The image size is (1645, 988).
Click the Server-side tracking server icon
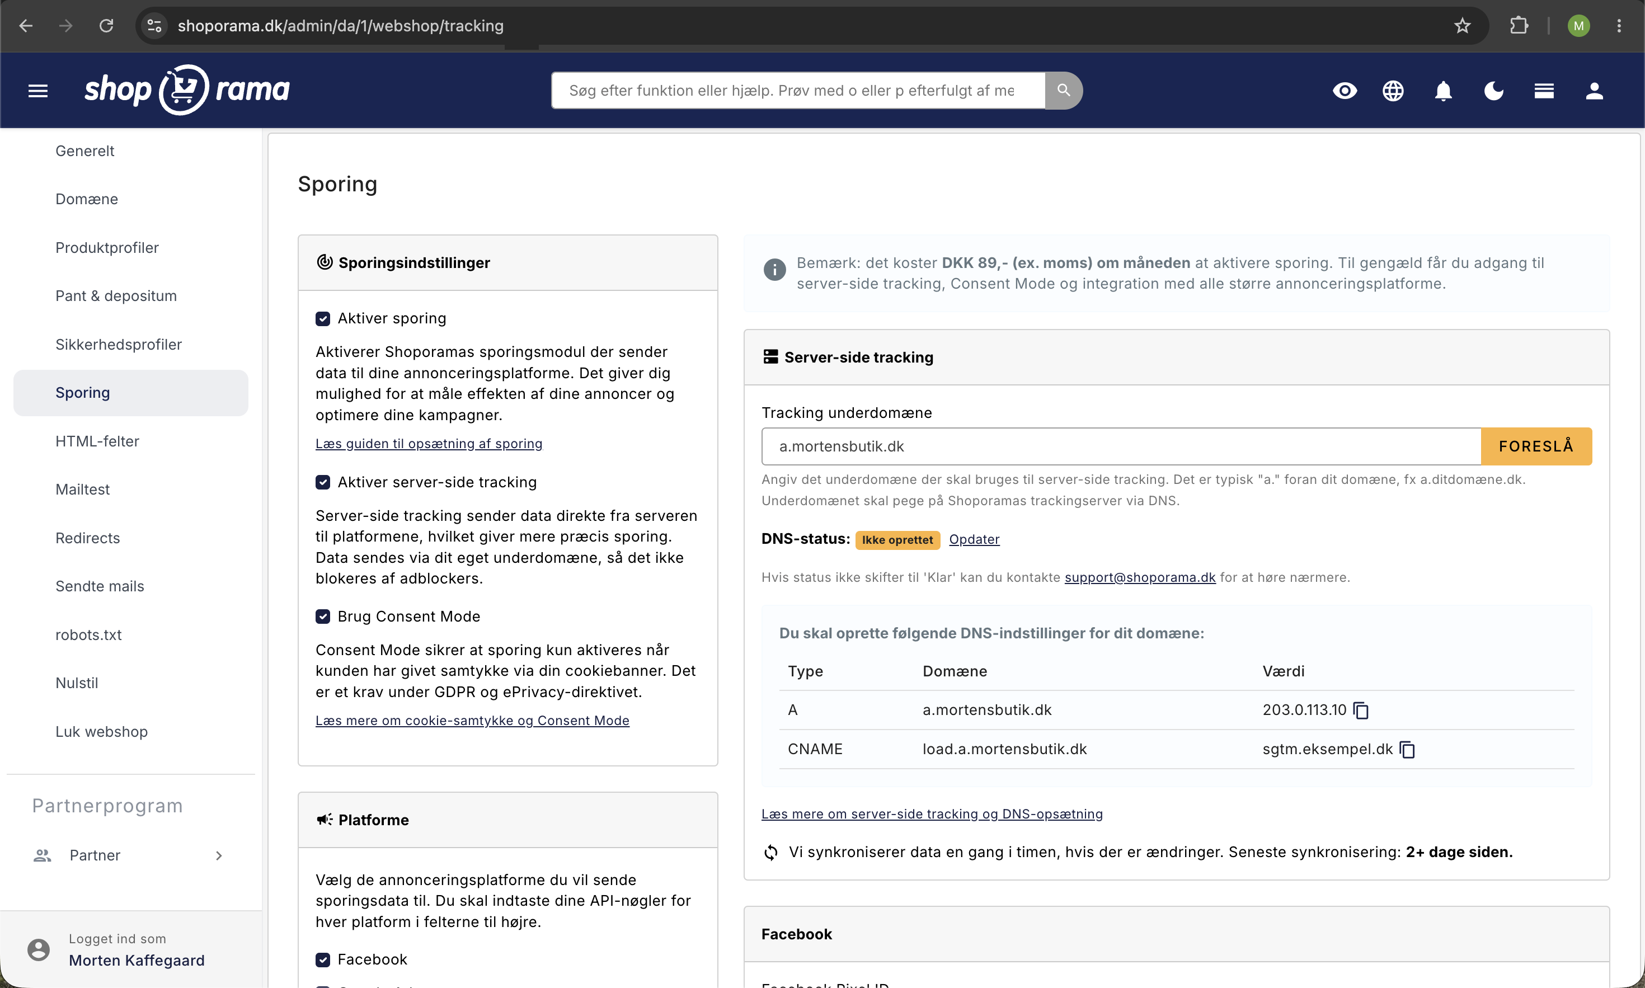770,357
